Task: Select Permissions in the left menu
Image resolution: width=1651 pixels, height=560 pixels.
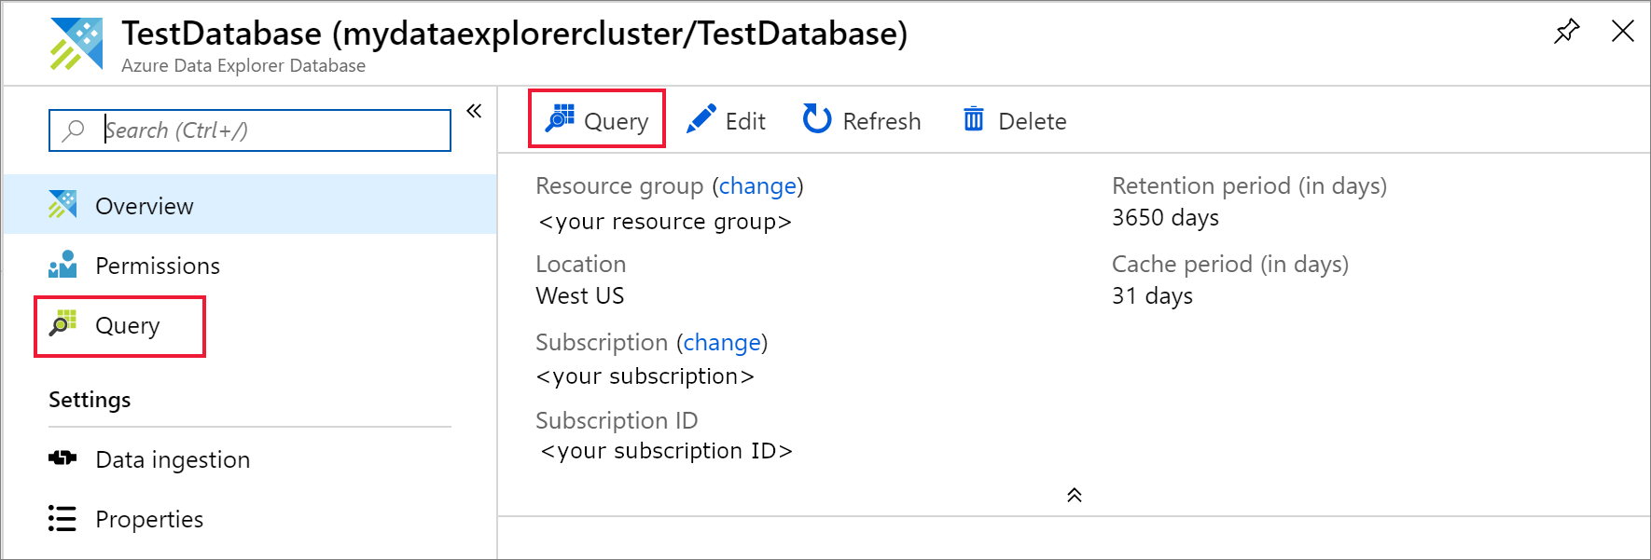Action: (158, 266)
